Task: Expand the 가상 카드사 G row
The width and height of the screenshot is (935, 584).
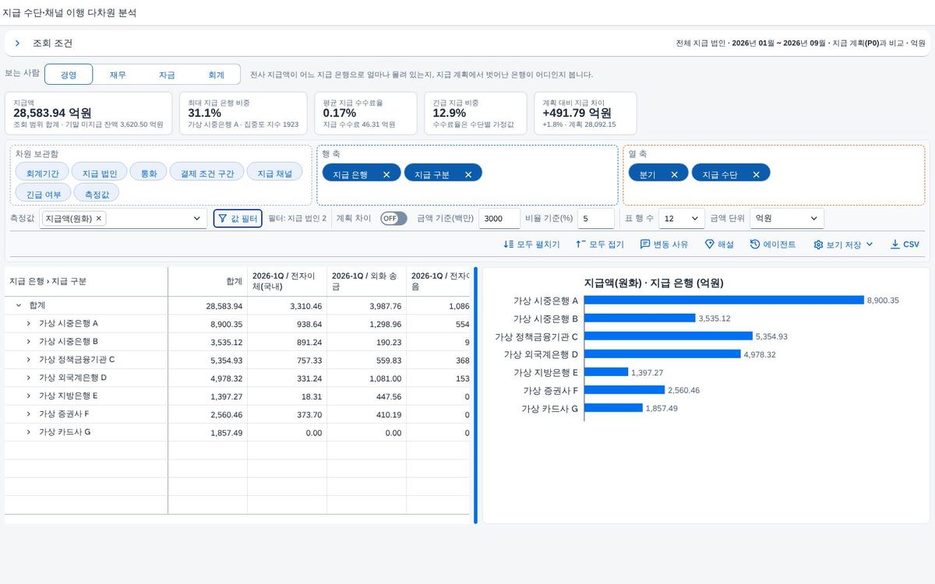Action: [29, 432]
